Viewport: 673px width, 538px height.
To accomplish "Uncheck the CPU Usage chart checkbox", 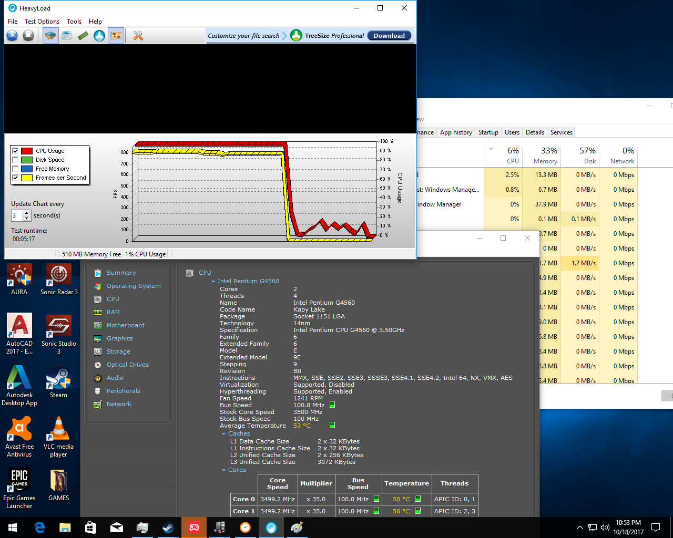I will (x=15, y=151).
